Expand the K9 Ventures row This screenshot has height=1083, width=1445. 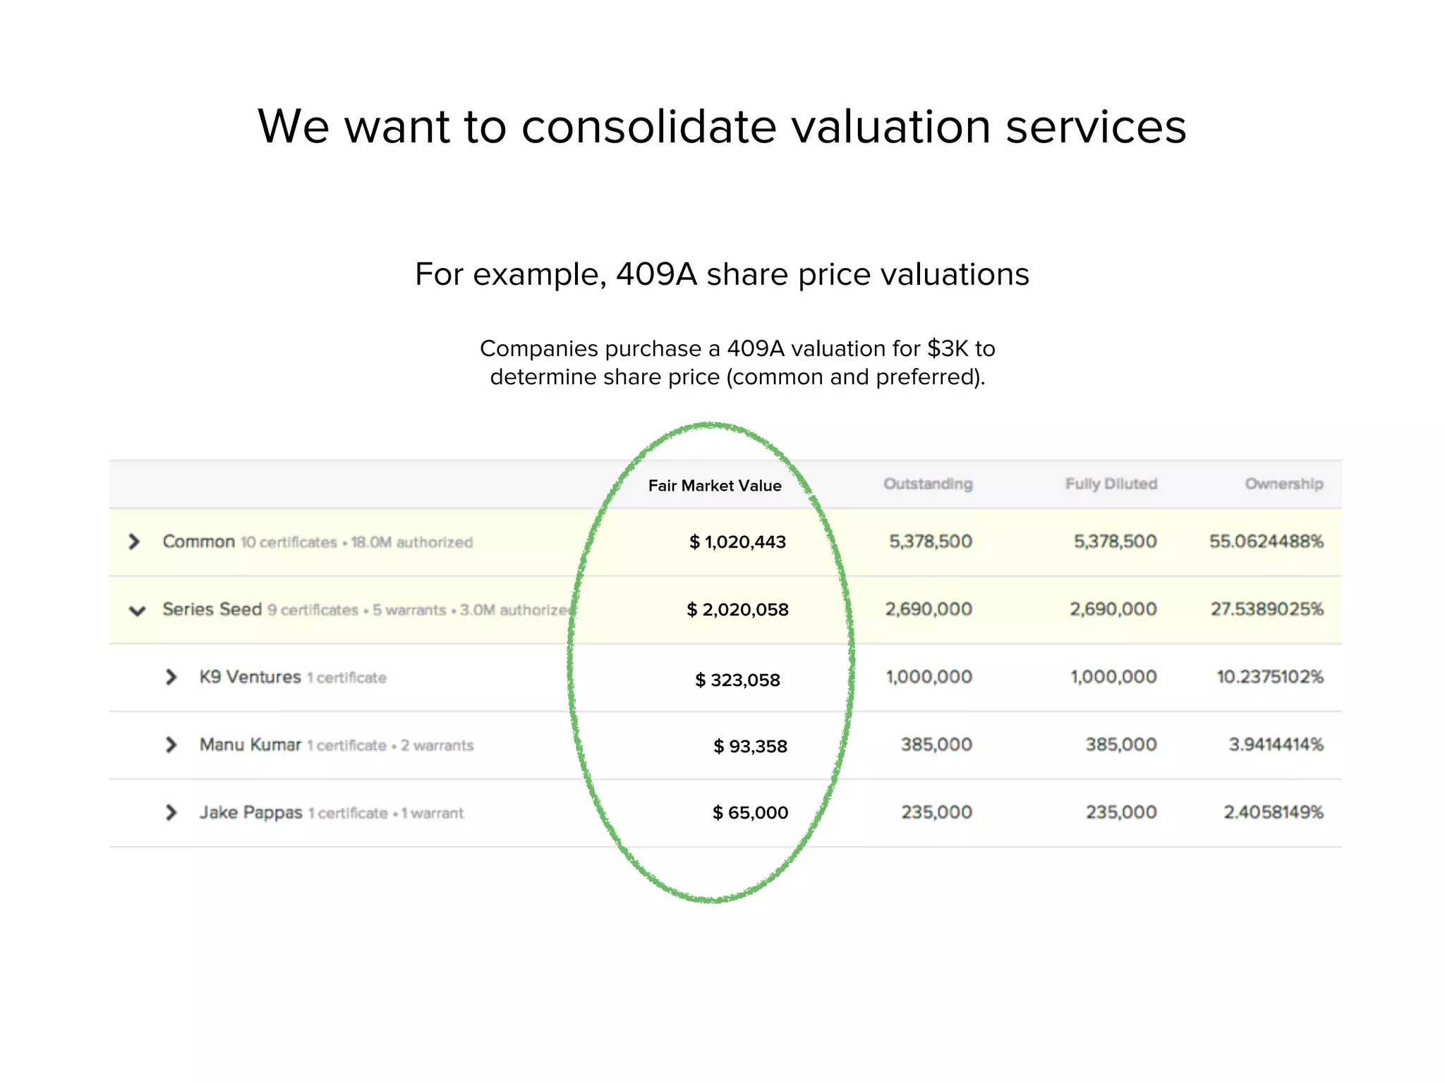click(x=171, y=677)
